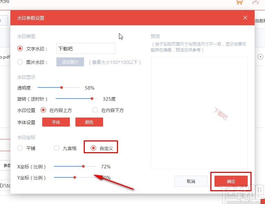Click the 58% transparency value
Viewport: 265px width, 204px height.
pyautogui.click(x=90, y=88)
